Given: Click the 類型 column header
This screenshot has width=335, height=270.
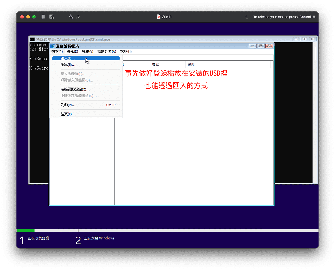Looking at the screenshot, I should [156, 64].
